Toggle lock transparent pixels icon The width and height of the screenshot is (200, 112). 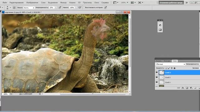point(166,68)
